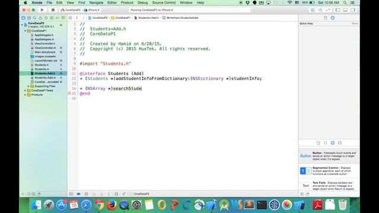This screenshot has height=213, width=379.
Task: Open the related items grid menu
Action: click(70, 18)
